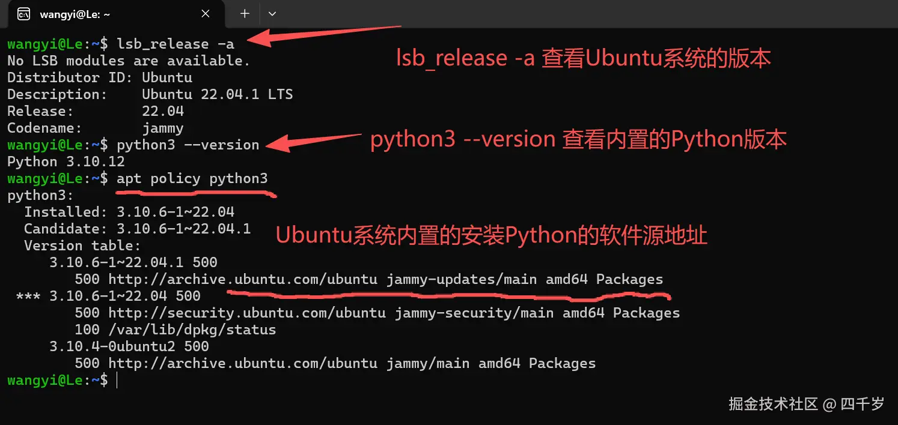Click the underlined apt policy python3 command
Viewport: 898px width, 425px height.
(192, 178)
